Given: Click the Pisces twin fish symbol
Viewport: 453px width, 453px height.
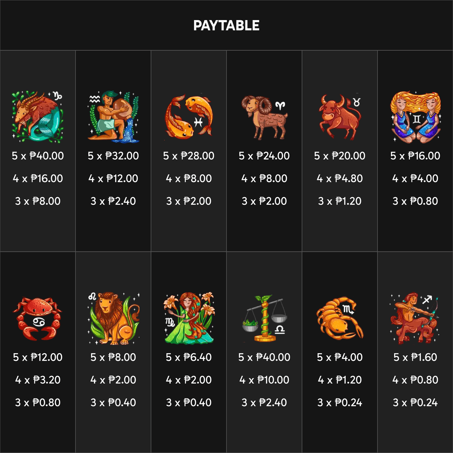Looking at the screenshot, I should pyautogui.click(x=189, y=116).
